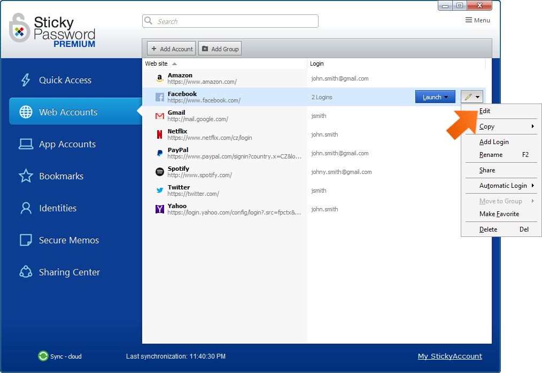Click Yahoo's john.smith login
Screen dimensions: 542x373
point(324,209)
